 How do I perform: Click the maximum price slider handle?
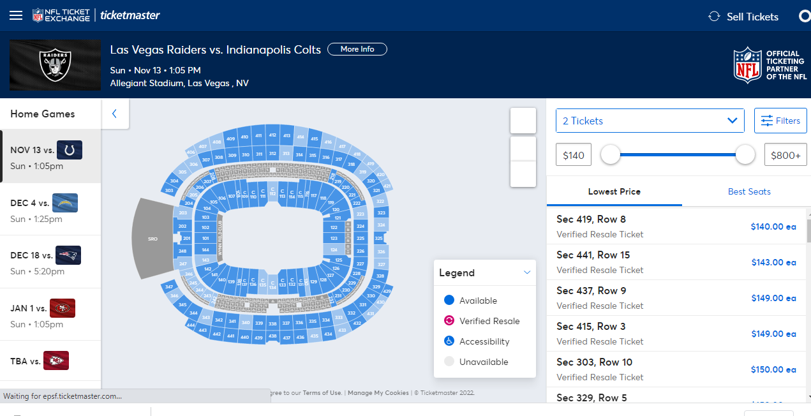click(x=745, y=154)
